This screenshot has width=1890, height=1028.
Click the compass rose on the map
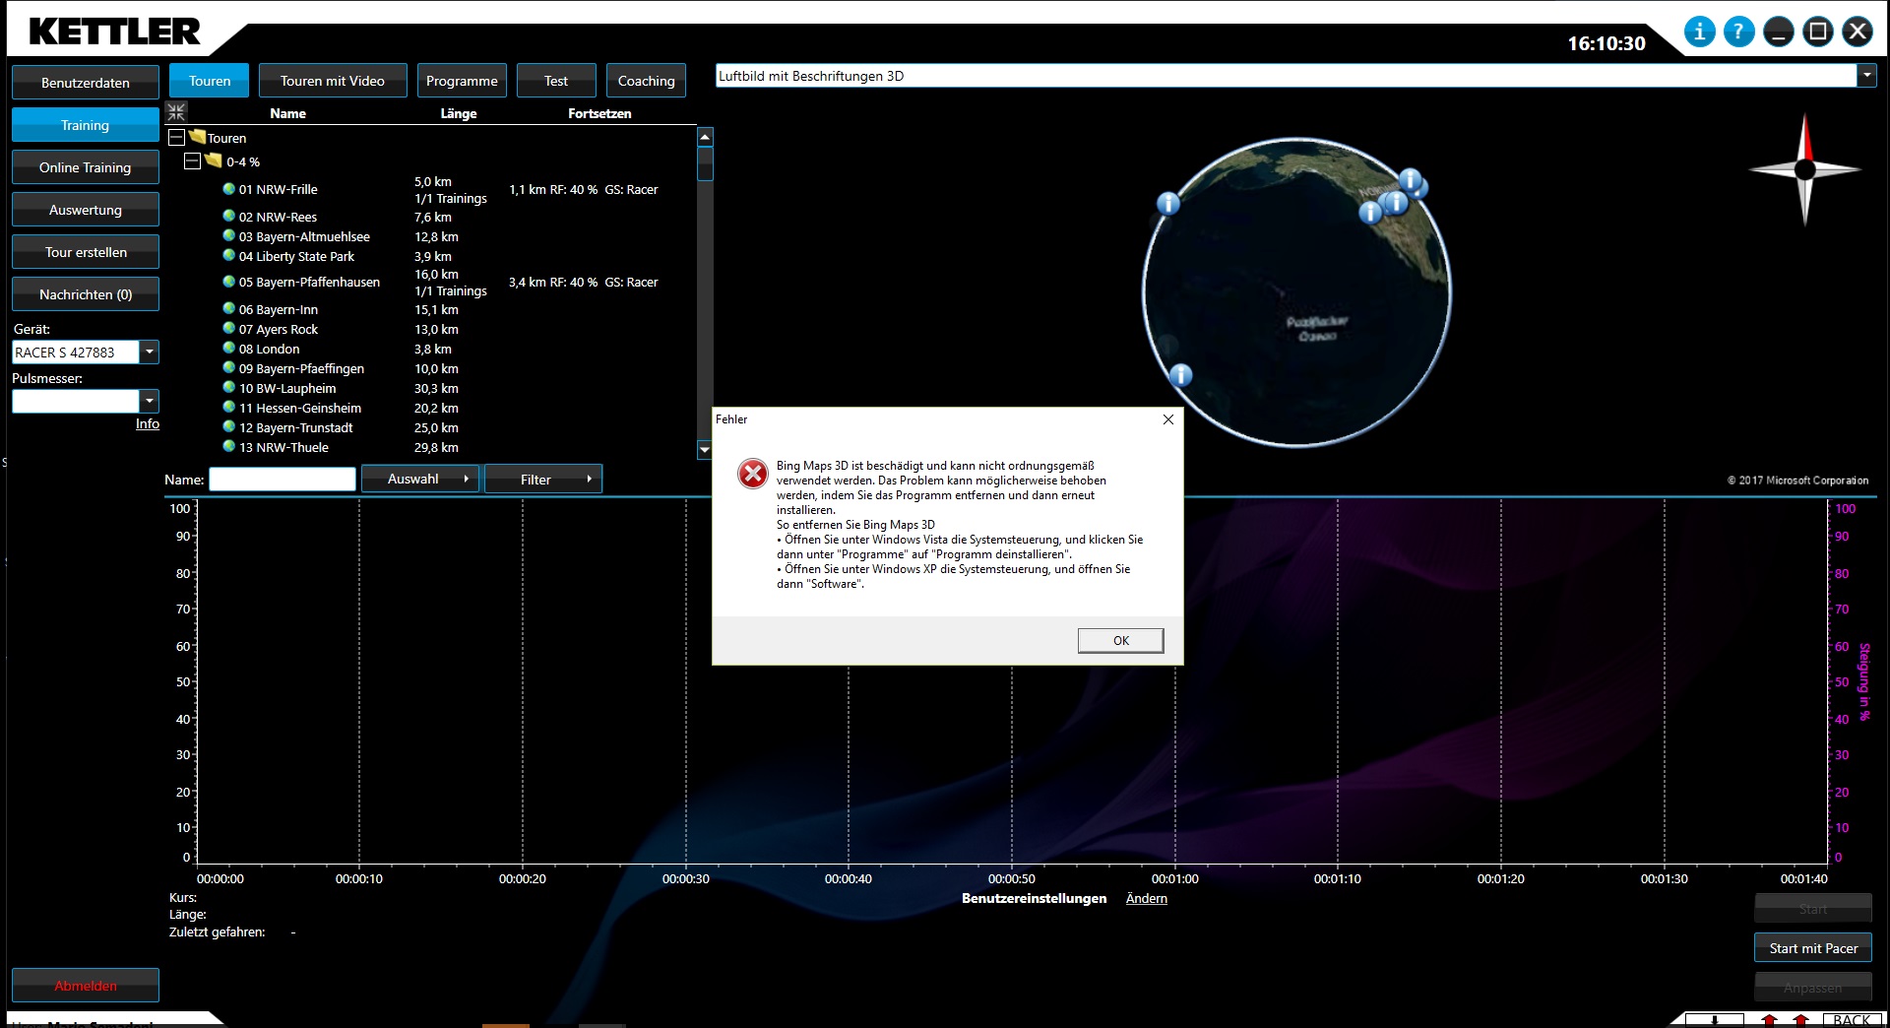1804,169
